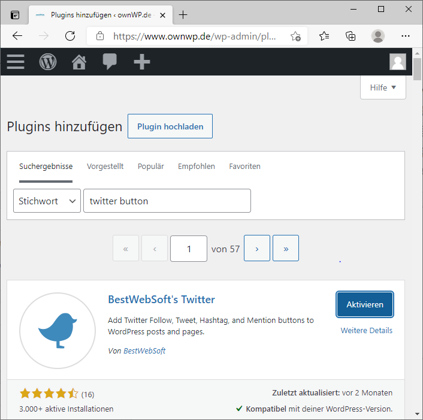Open the comments speech bubble icon
The image size is (423, 420).
110,62
